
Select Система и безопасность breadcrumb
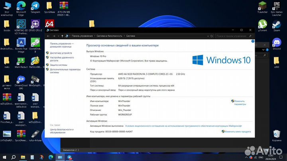point(110,36)
